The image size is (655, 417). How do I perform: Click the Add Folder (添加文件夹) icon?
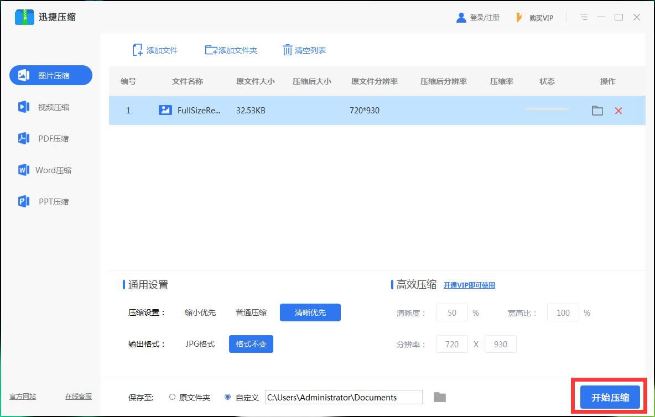click(211, 50)
